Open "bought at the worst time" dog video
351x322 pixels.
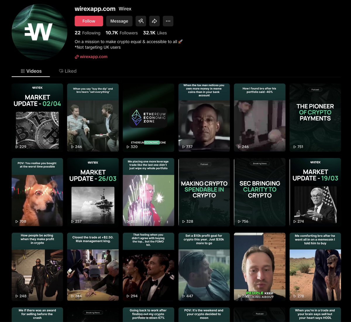[37, 192]
